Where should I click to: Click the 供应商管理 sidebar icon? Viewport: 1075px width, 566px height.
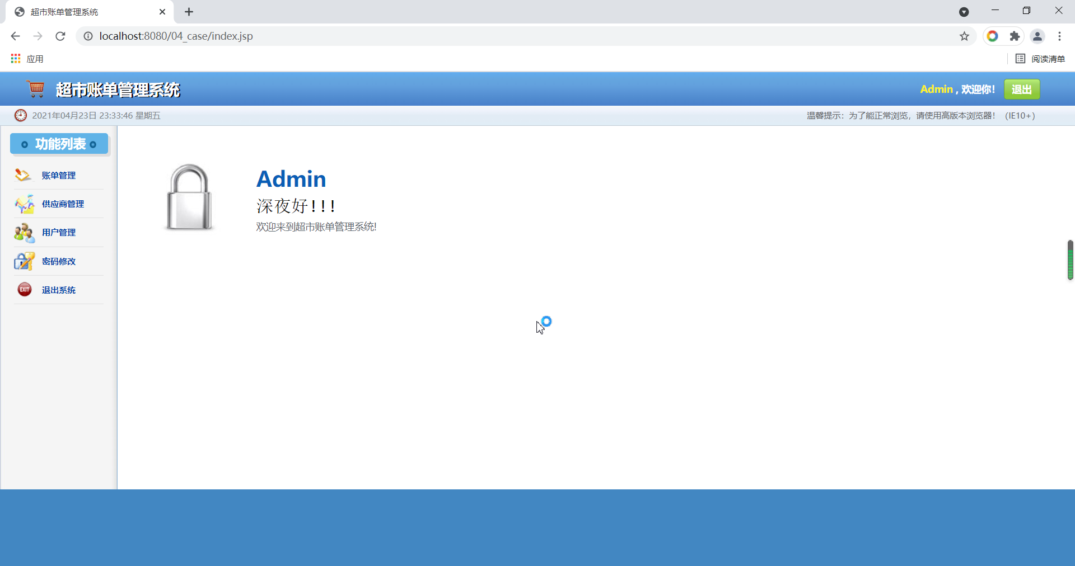click(x=24, y=204)
